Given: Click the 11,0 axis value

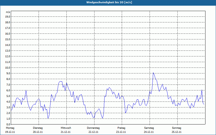Looking at the screenshot, I should coord(8,62).
